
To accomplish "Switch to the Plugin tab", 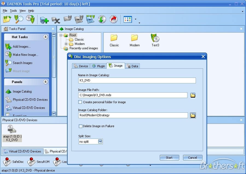I will coord(98,66).
